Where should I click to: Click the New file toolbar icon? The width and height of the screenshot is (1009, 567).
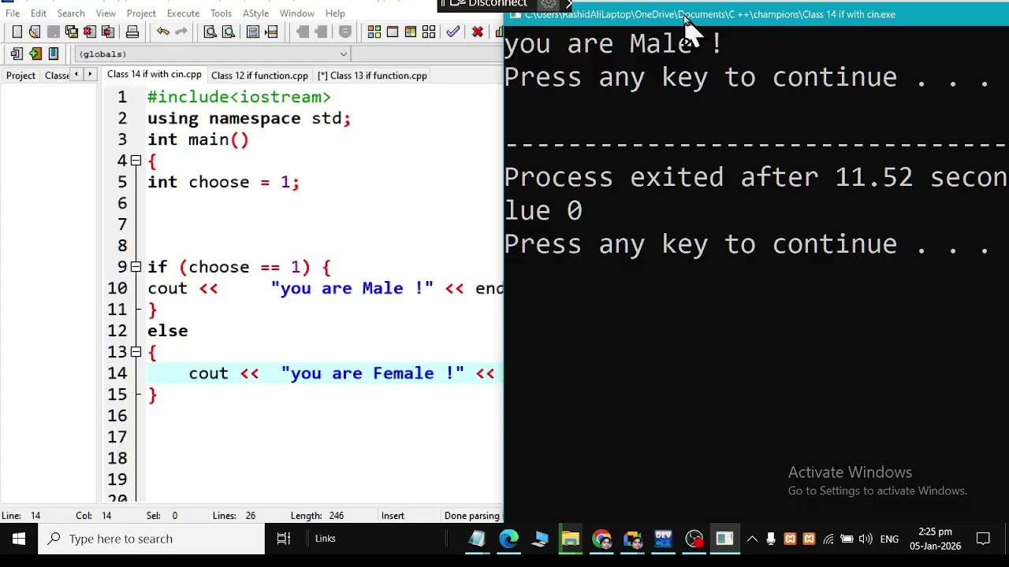pos(17,31)
